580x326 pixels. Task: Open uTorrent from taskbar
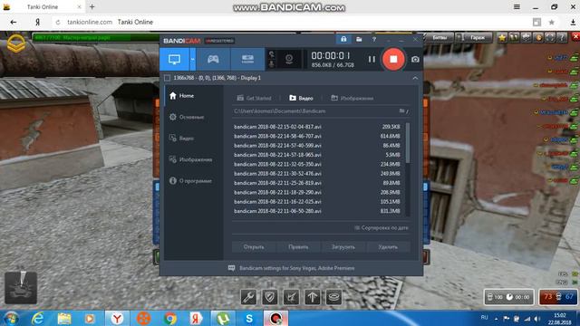(223, 318)
